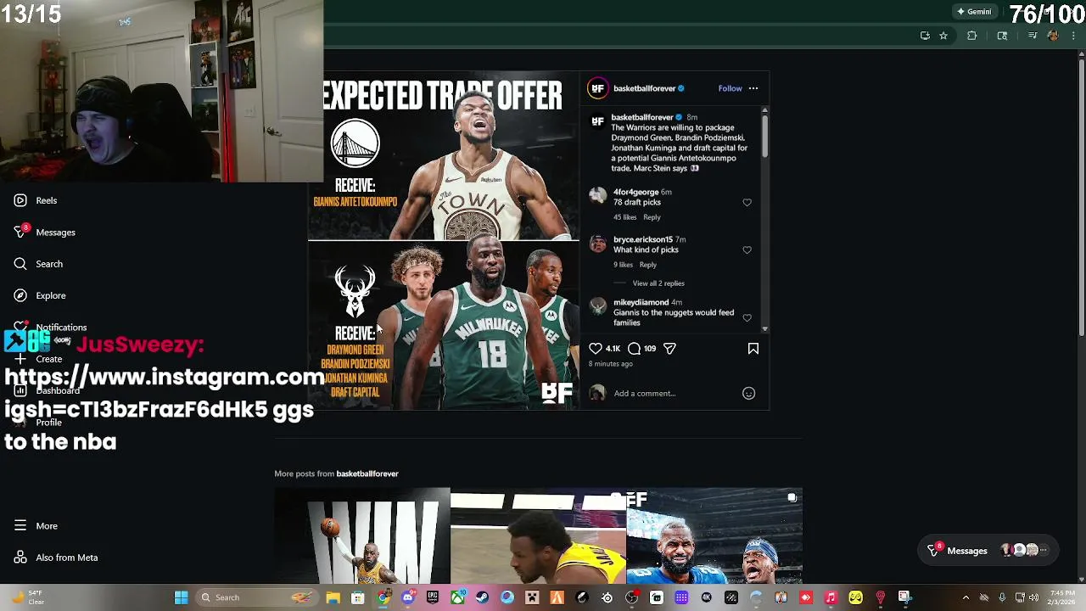Viewport: 1086px width, 611px height.
Task: Click the 4.1K likes count
Action: pyautogui.click(x=613, y=348)
